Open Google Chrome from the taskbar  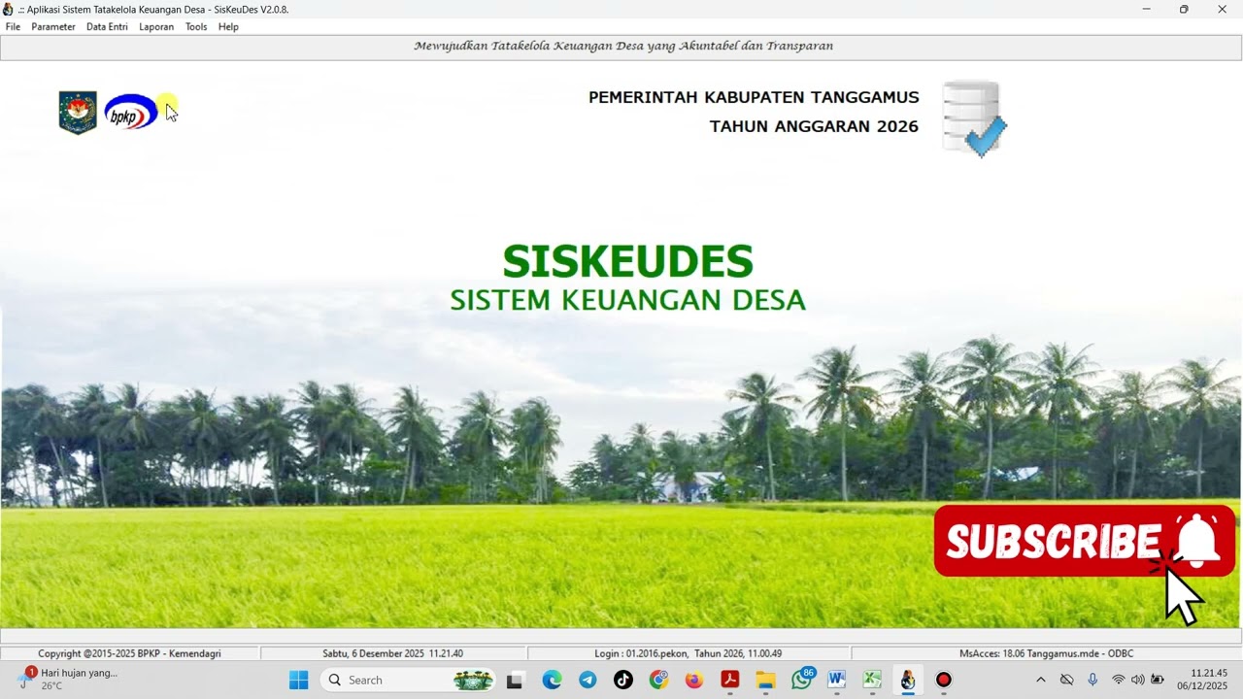tap(659, 680)
